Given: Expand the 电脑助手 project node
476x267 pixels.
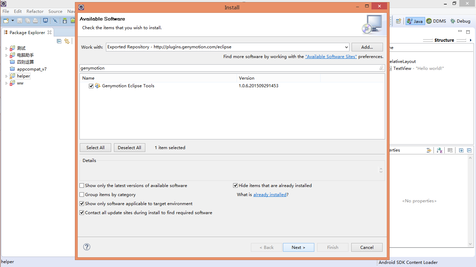Looking at the screenshot, I should coord(6,55).
